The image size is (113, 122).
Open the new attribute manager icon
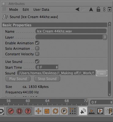tap(110, 9)
